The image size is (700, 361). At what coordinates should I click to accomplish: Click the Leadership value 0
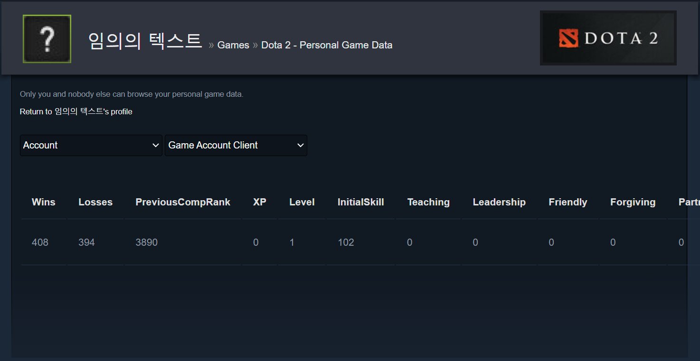(475, 242)
